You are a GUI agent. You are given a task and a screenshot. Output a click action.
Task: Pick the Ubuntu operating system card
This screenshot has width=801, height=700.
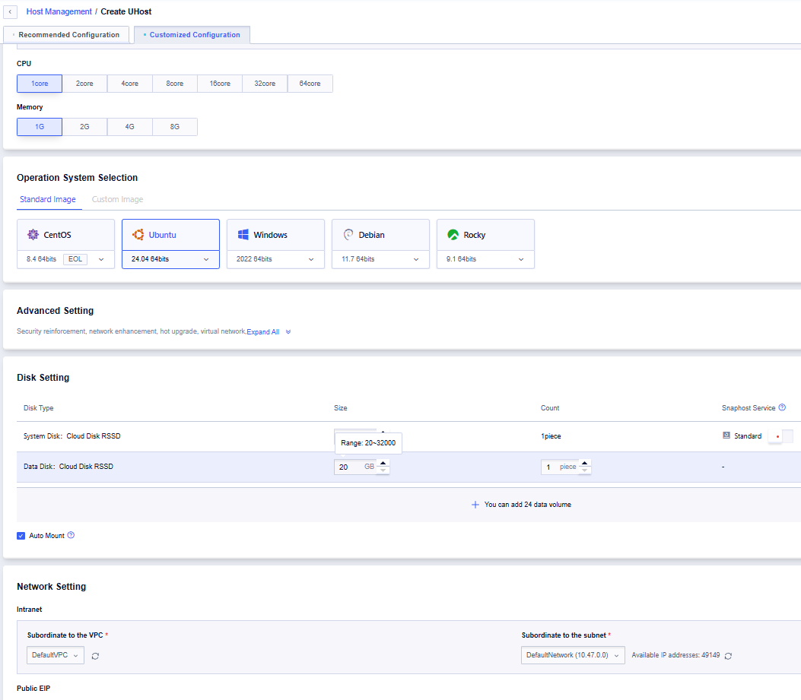pyautogui.click(x=170, y=235)
